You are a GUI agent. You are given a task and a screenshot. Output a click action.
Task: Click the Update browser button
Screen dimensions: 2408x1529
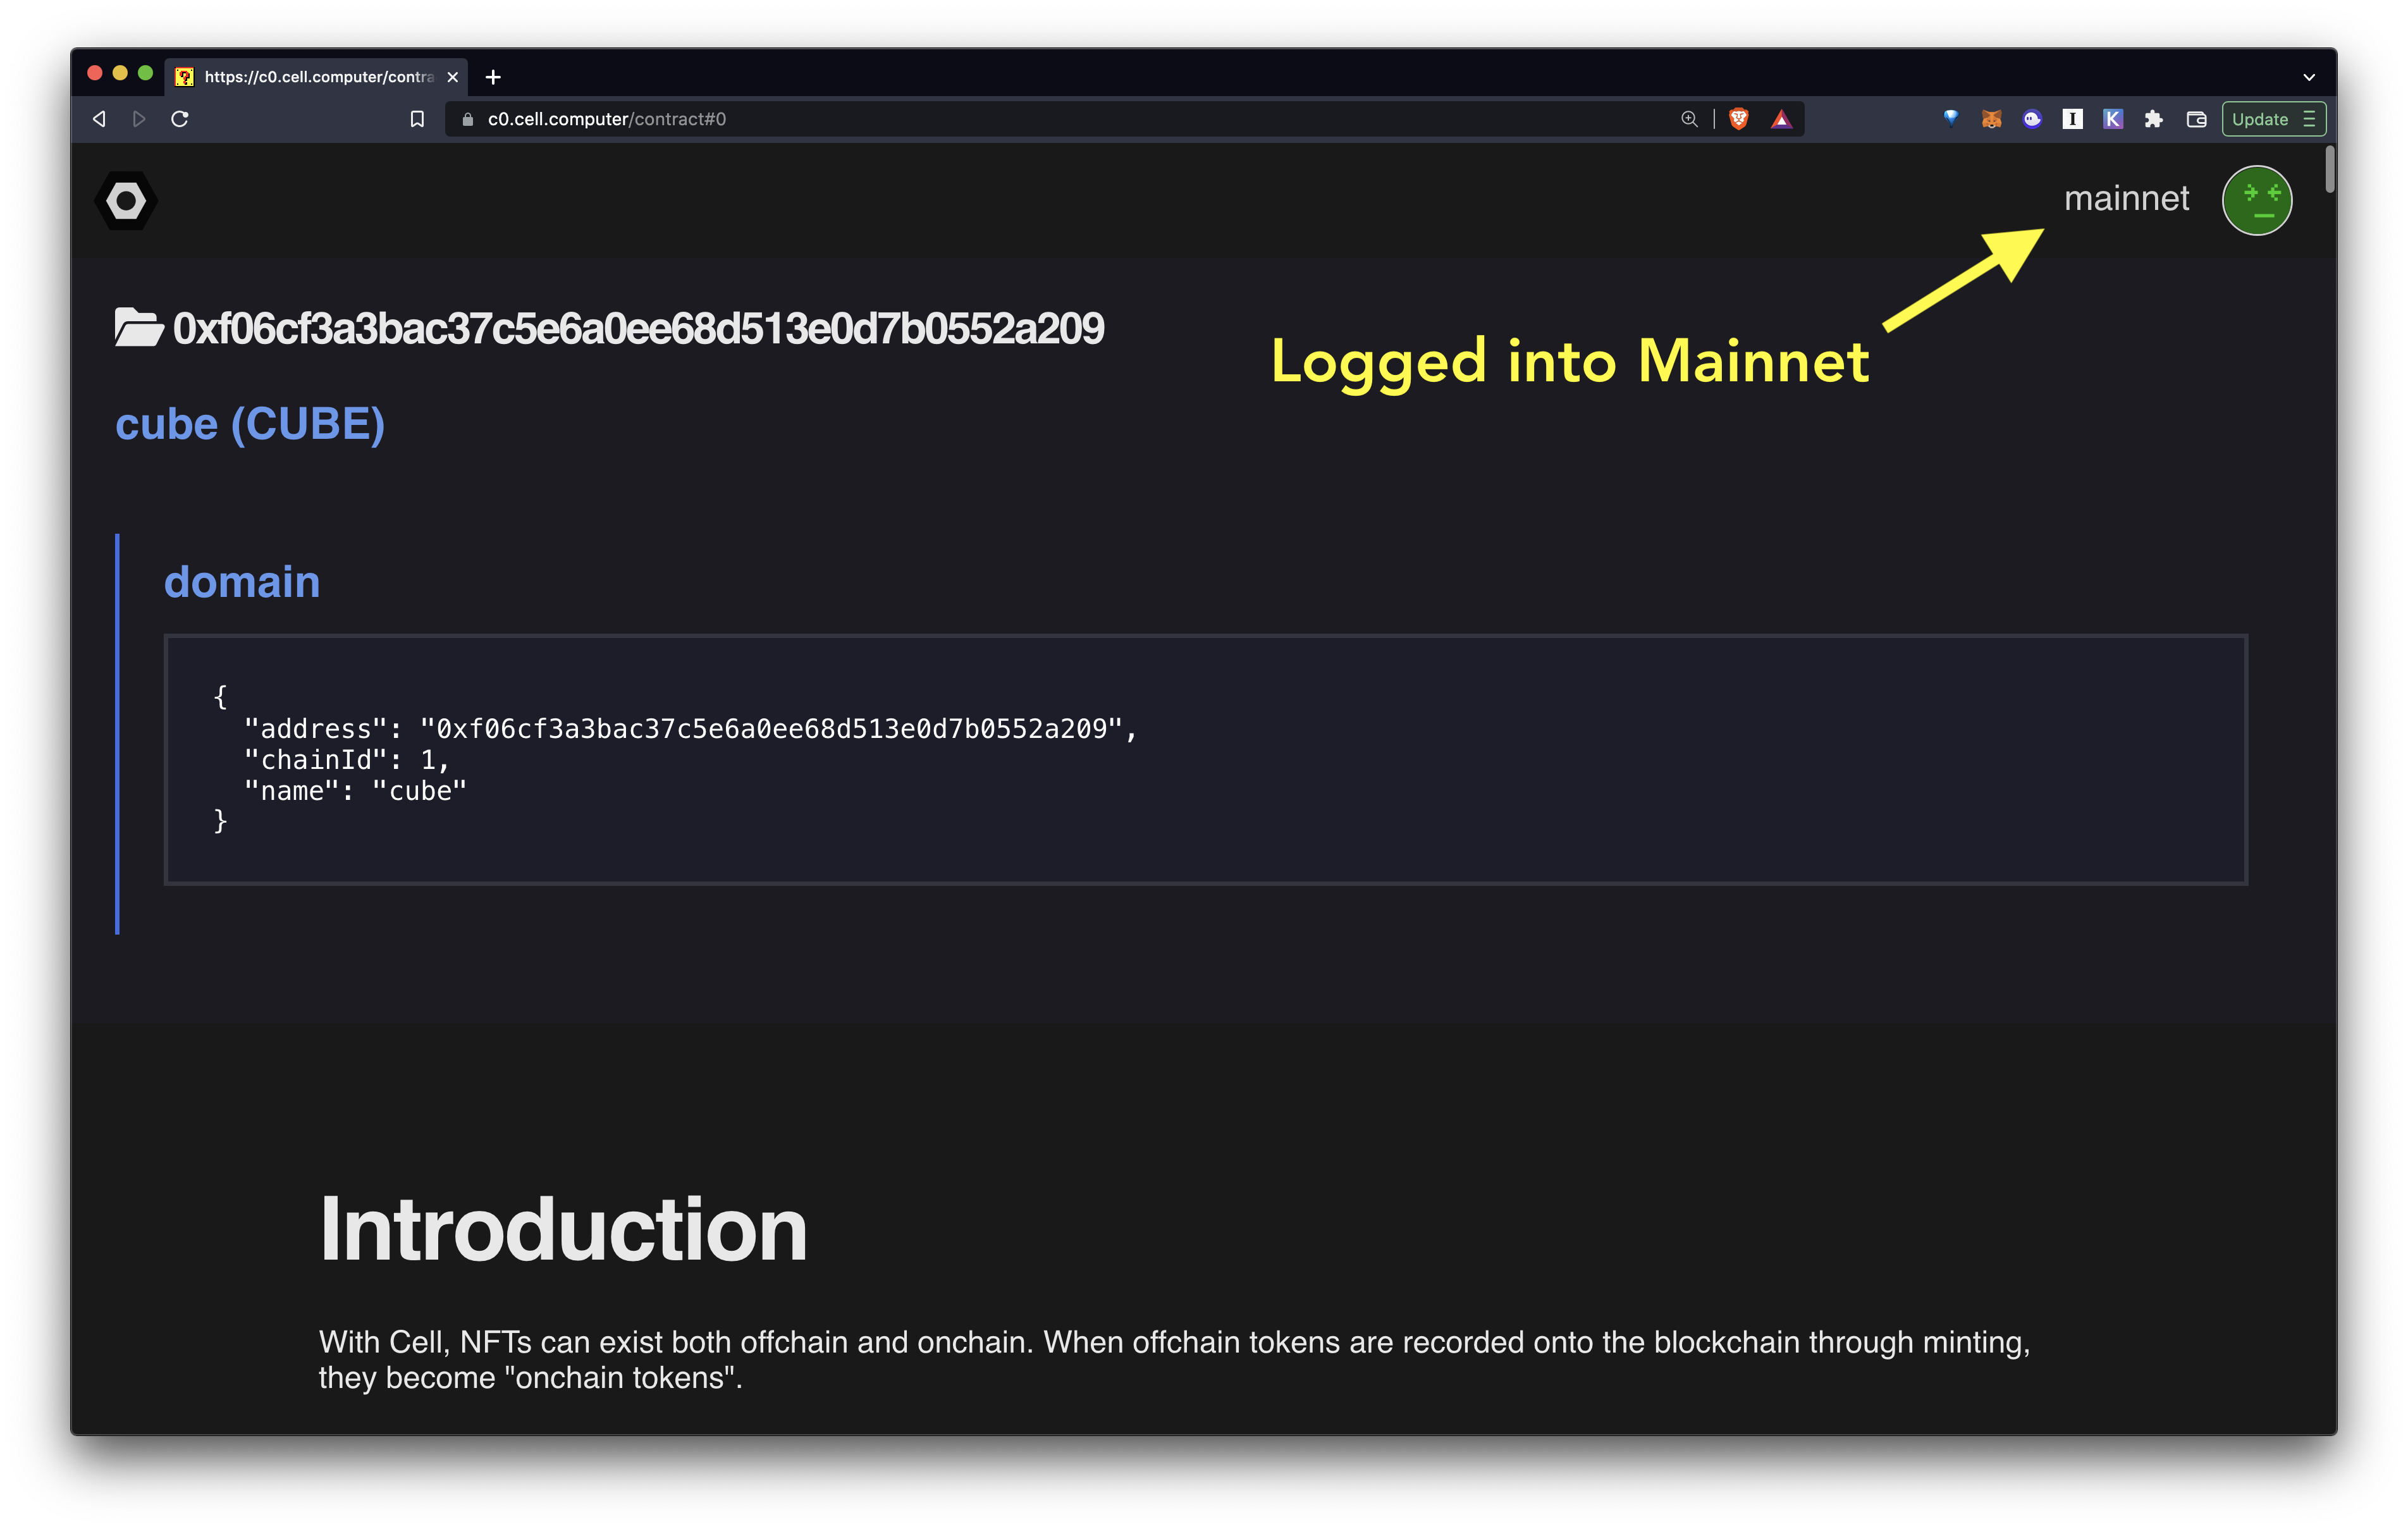[2259, 119]
